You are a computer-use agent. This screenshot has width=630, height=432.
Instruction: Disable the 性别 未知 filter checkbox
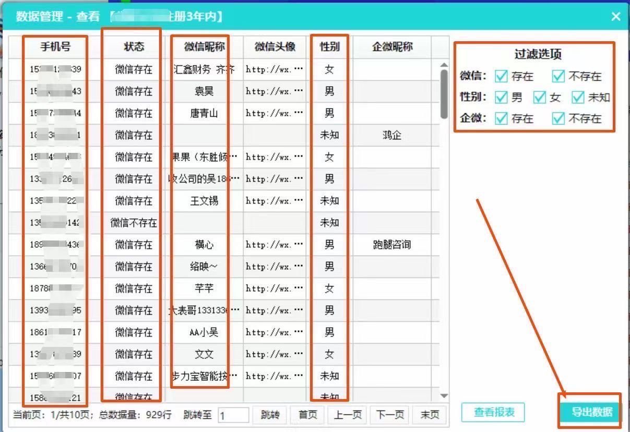pos(578,98)
